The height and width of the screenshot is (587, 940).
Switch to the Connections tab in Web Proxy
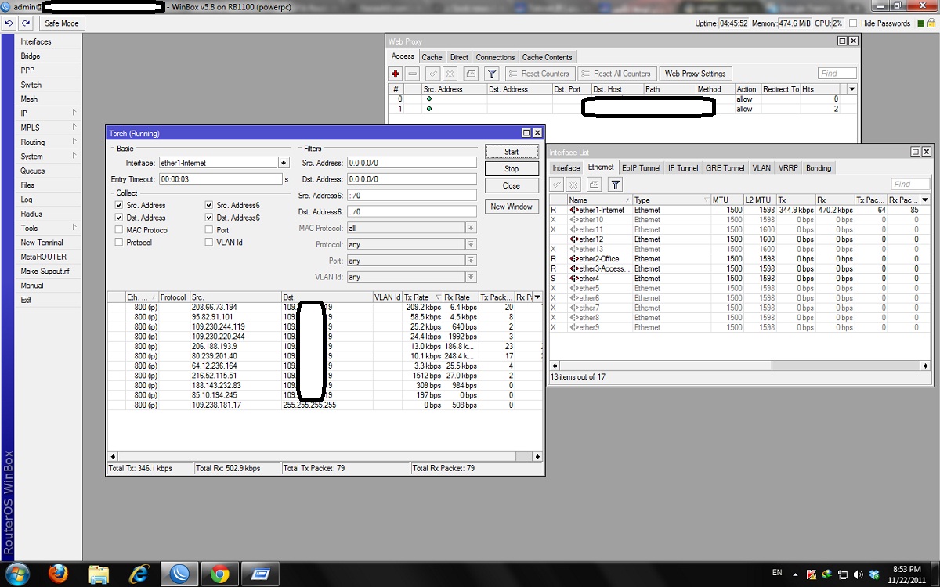coord(495,57)
